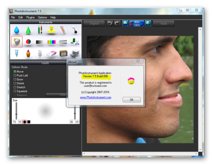Open the Edit menu

click(x=20, y=17)
